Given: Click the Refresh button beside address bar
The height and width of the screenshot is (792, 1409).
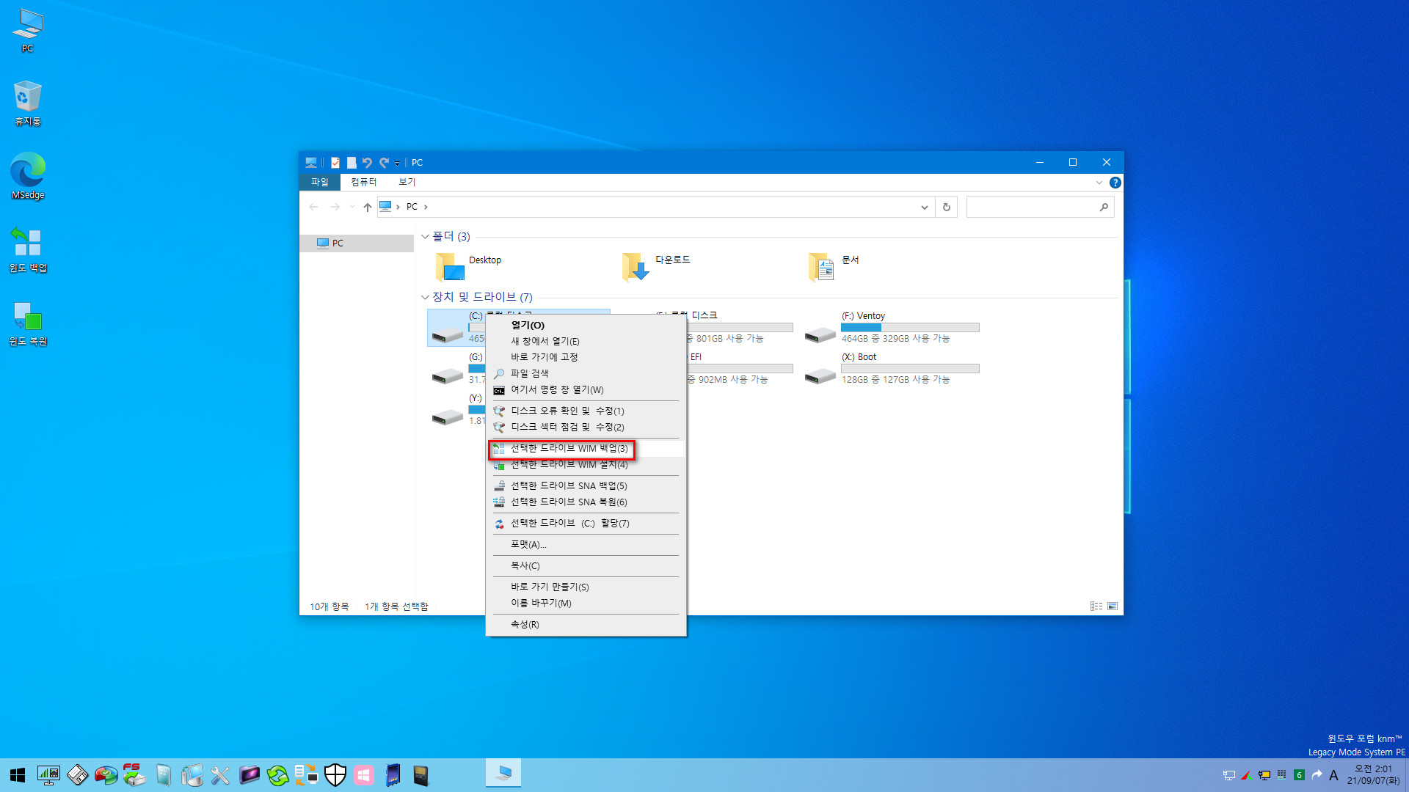Looking at the screenshot, I should tap(947, 208).
